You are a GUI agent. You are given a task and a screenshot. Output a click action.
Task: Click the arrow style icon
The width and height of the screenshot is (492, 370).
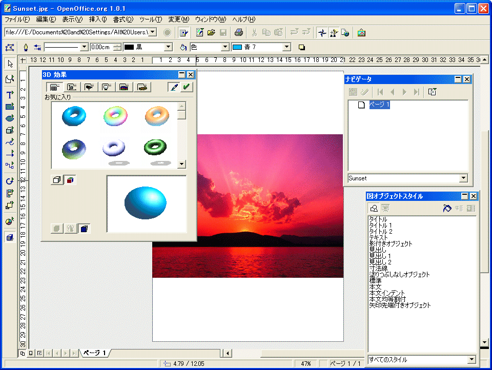[x=37, y=47]
